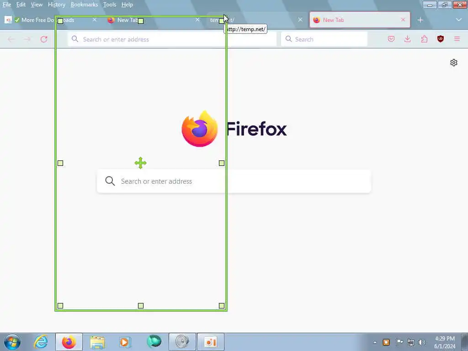Open the View menu
Image resolution: width=468 pixels, height=351 pixels.
(x=37, y=5)
